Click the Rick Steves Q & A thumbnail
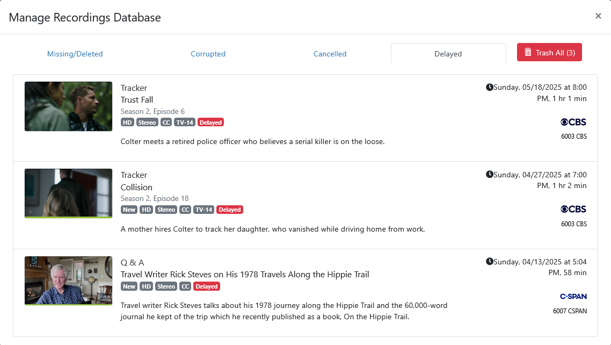Image resolution: width=611 pixels, height=345 pixels. pos(68,281)
